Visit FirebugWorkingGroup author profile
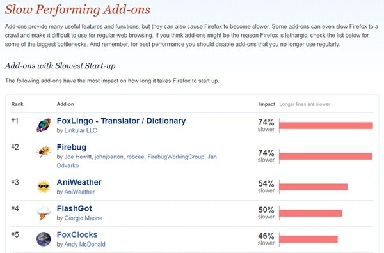This screenshot has height=253, width=384. click(x=176, y=157)
